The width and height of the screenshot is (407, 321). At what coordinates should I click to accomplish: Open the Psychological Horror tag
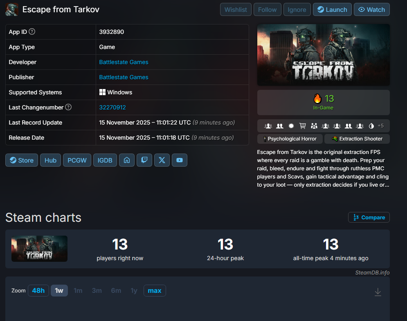pyautogui.click(x=290, y=139)
